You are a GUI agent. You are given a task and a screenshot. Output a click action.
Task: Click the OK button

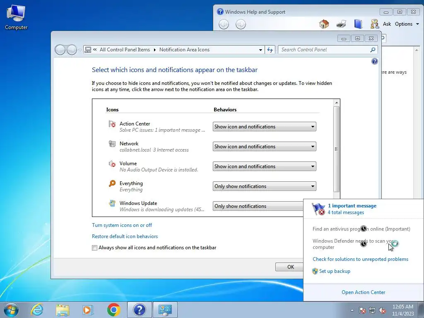[289, 267]
